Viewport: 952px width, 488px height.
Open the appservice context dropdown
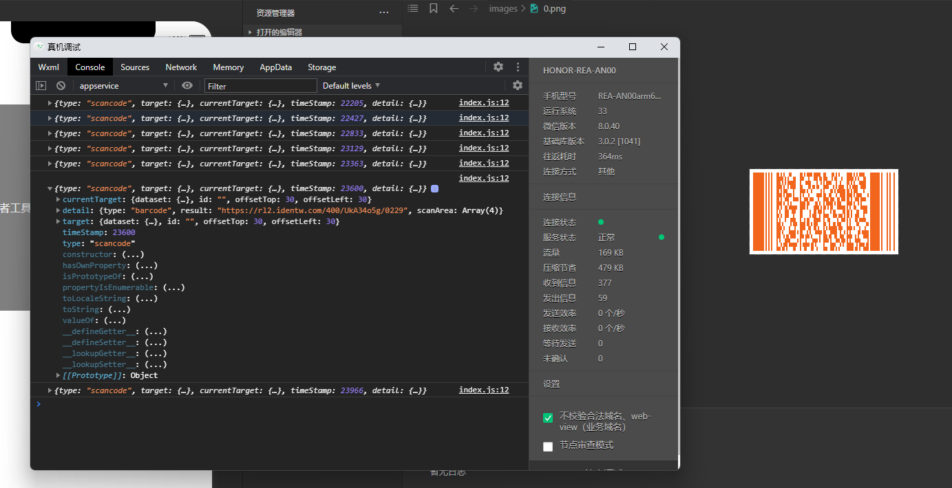(x=124, y=86)
